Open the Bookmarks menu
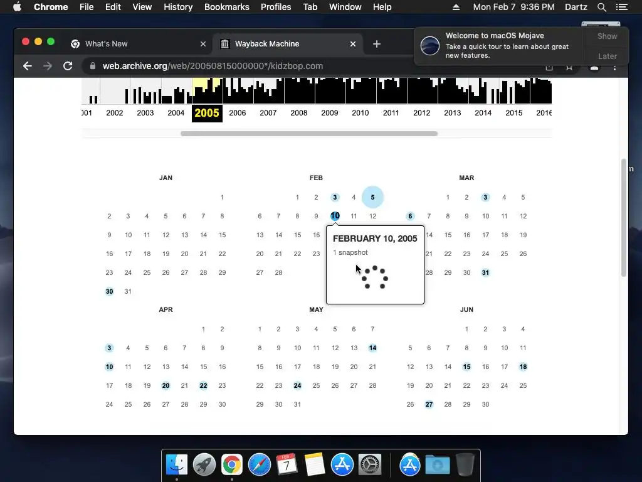Viewport: 642px width, 482px height. coord(227,7)
